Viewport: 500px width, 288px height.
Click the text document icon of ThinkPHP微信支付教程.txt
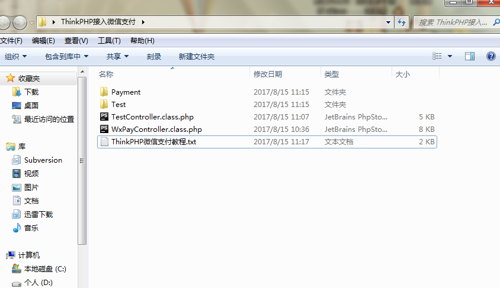point(104,141)
